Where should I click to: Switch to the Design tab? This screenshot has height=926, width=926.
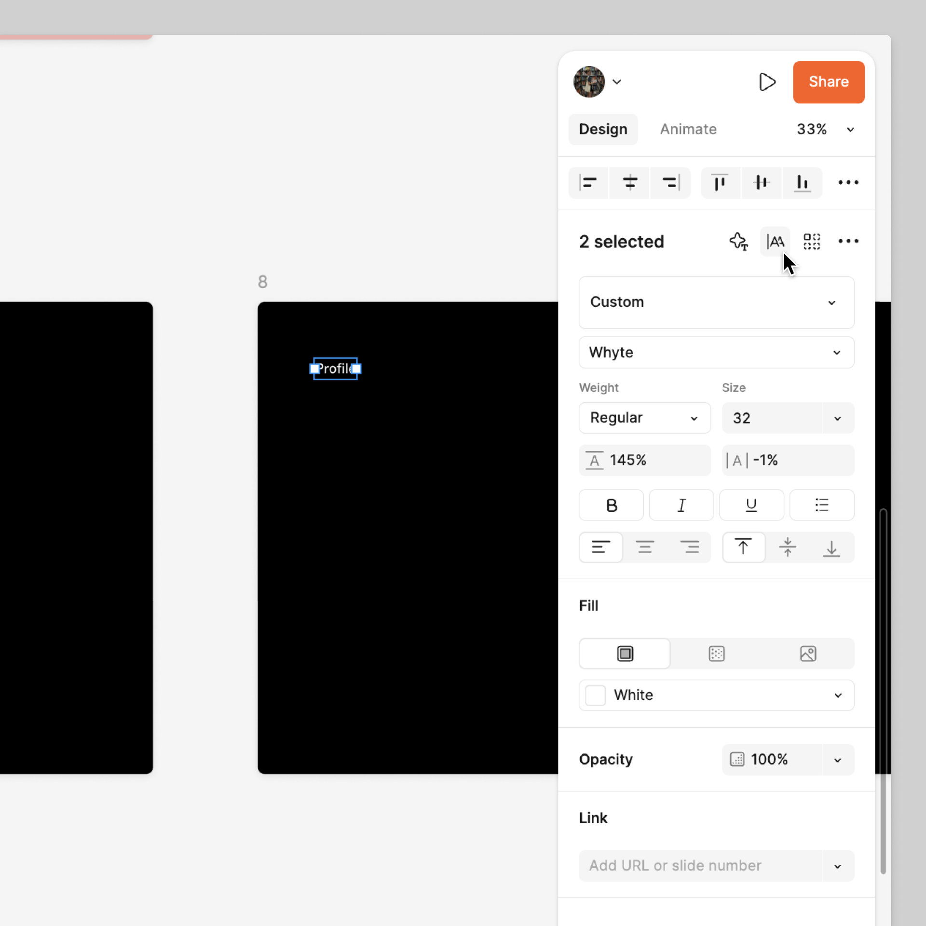[603, 129]
